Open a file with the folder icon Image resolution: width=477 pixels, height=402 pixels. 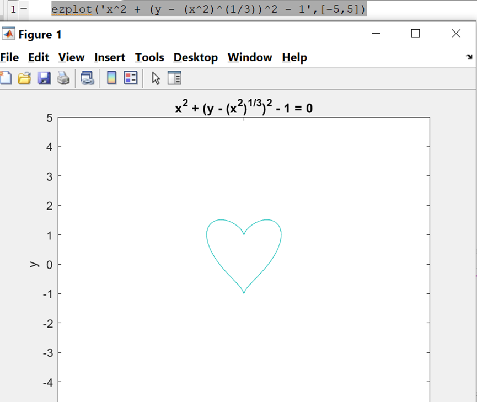point(24,78)
